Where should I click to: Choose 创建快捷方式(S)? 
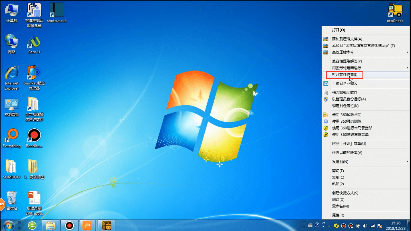coord(366,193)
